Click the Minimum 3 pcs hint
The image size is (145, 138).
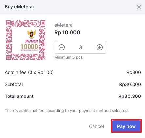tap(69, 57)
